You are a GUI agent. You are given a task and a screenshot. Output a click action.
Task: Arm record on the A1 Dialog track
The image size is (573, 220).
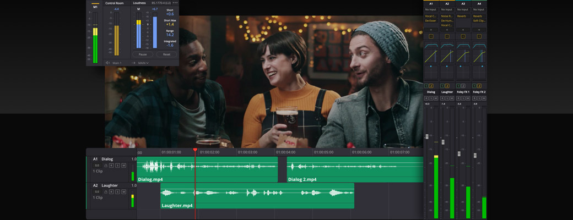[111, 166]
